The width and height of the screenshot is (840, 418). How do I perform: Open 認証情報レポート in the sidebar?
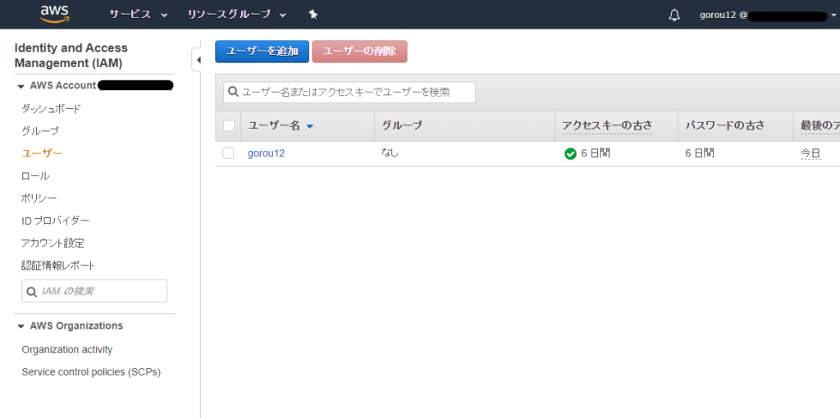[58, 266]
